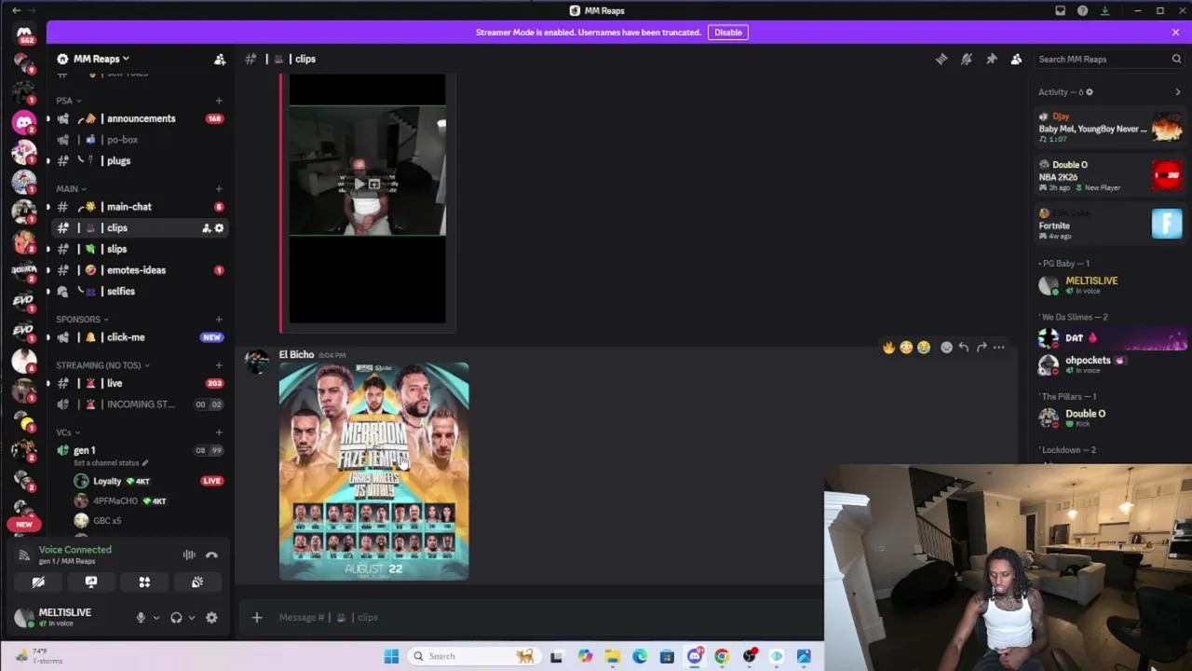
Task: Open Windows Start menu
Action: (391, 656)
